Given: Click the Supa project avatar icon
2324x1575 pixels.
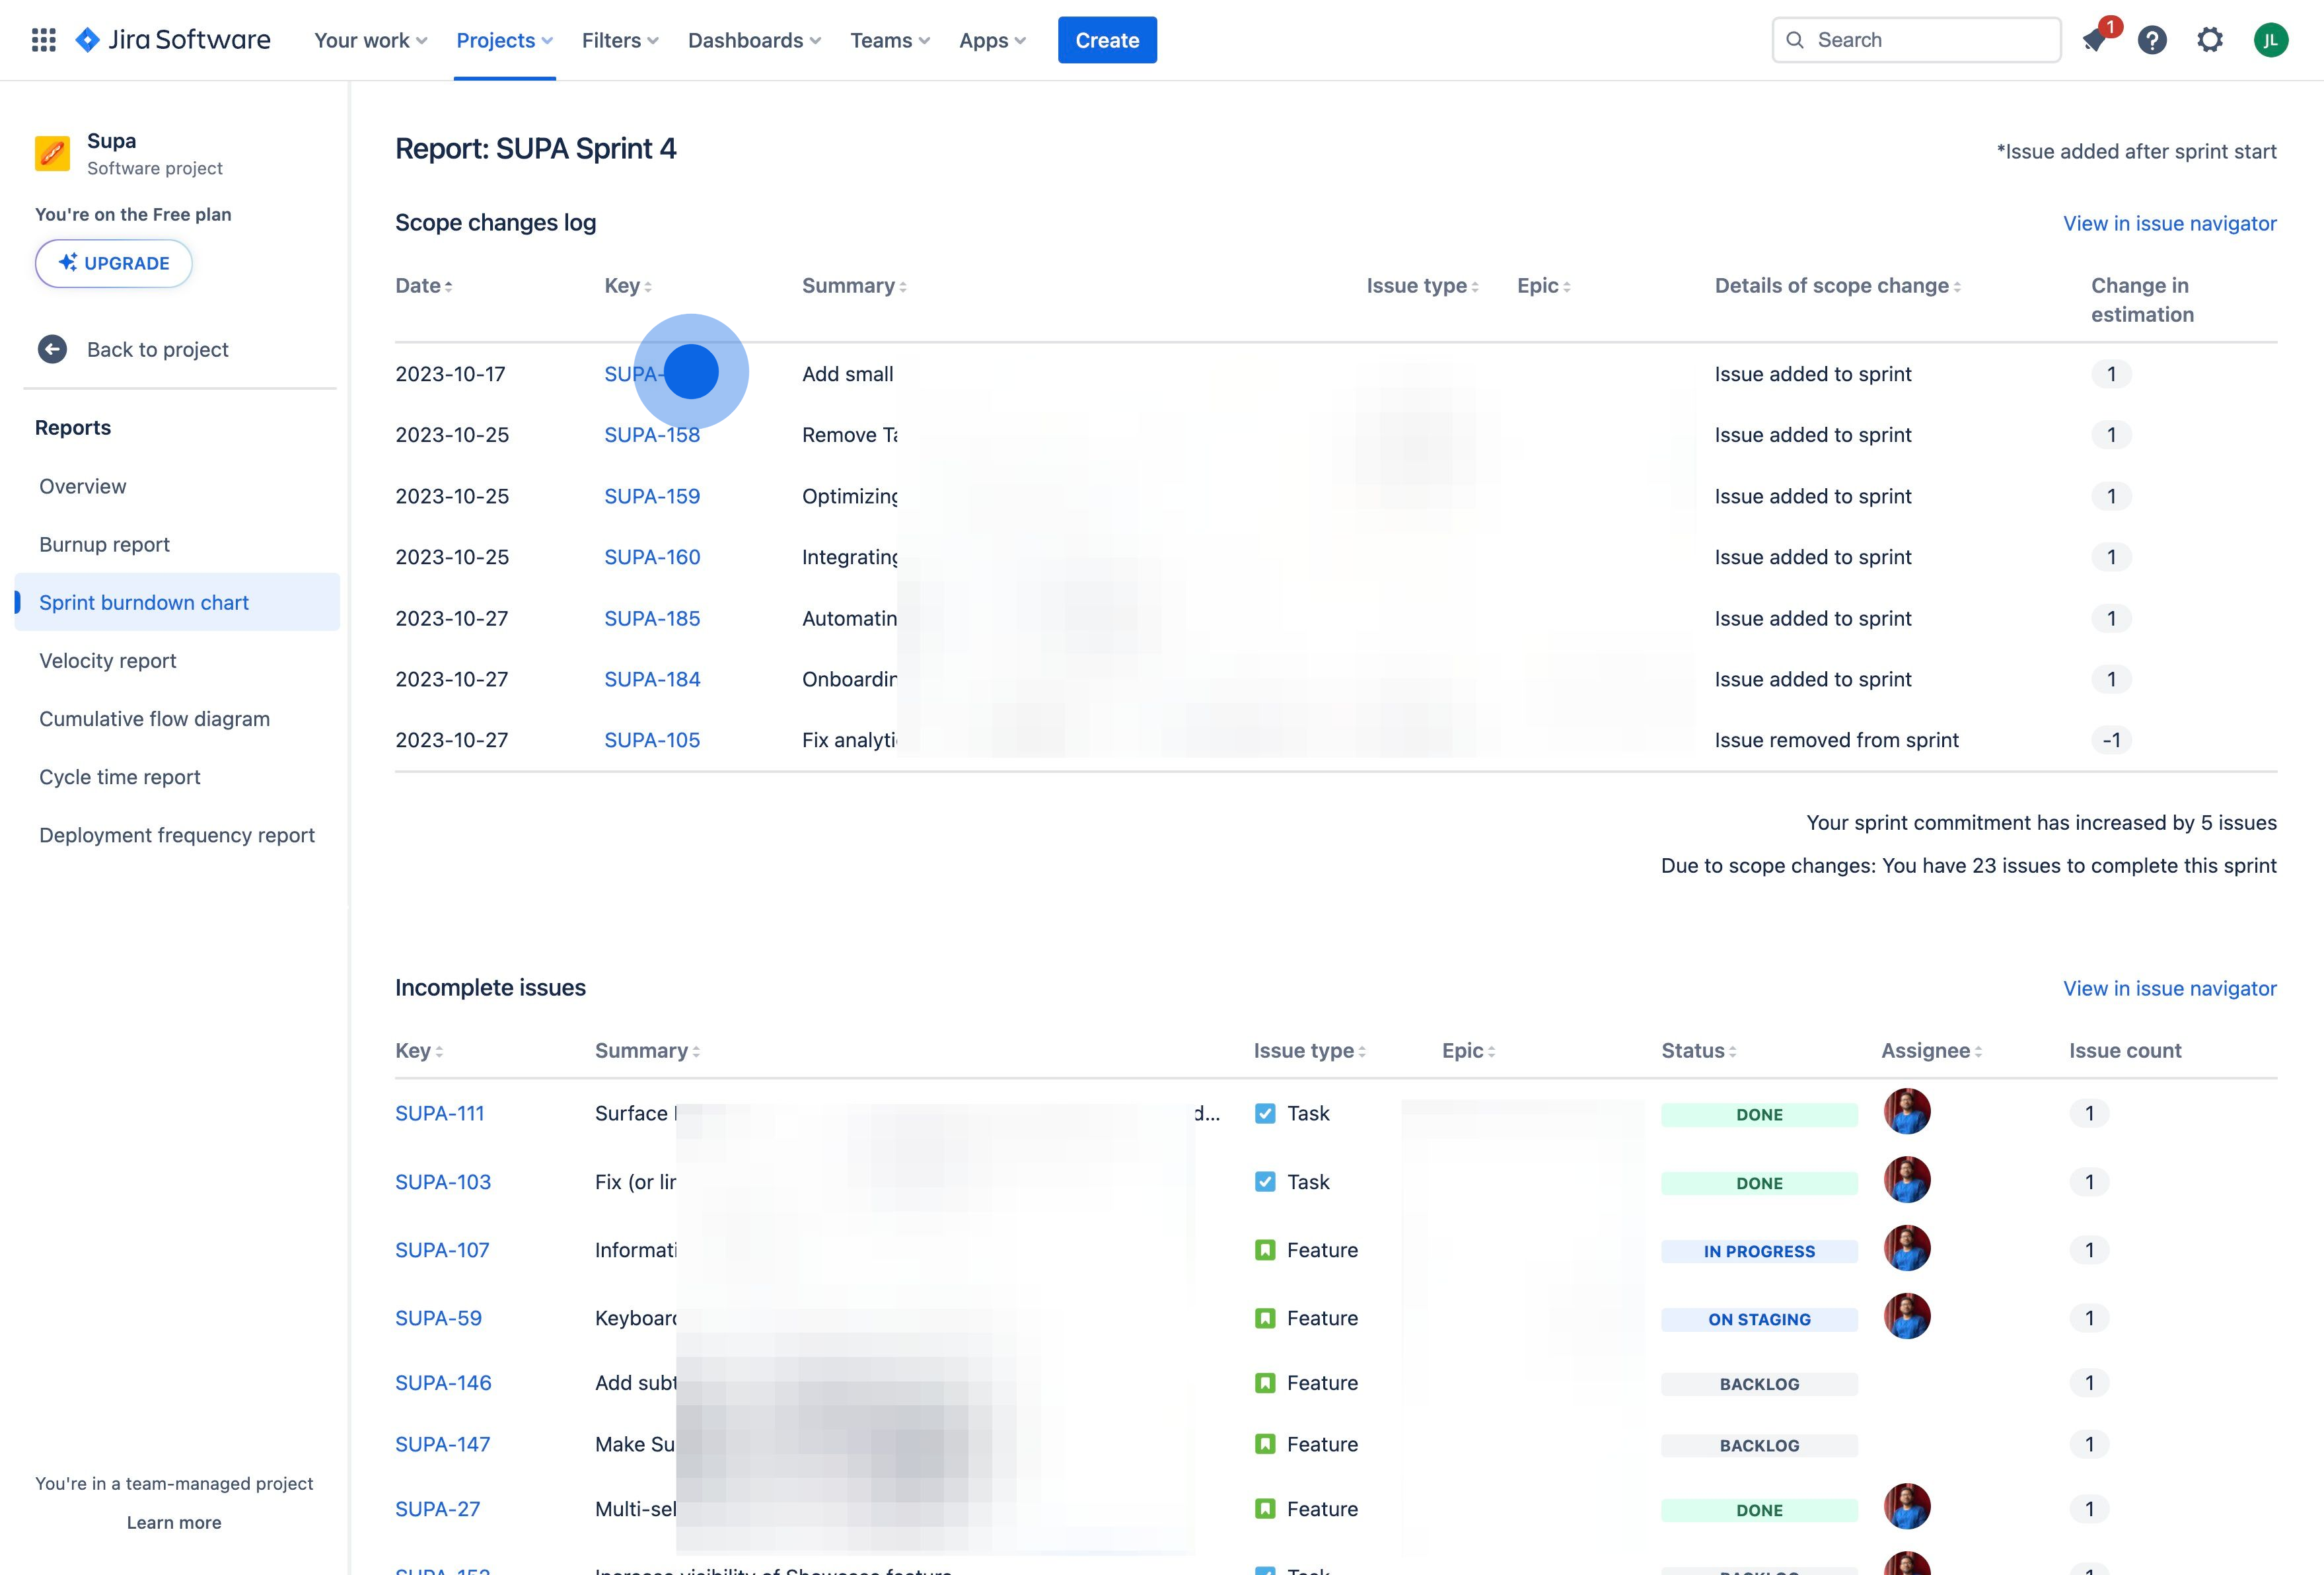Looking at the screenshot, I should tap(52, 154).
